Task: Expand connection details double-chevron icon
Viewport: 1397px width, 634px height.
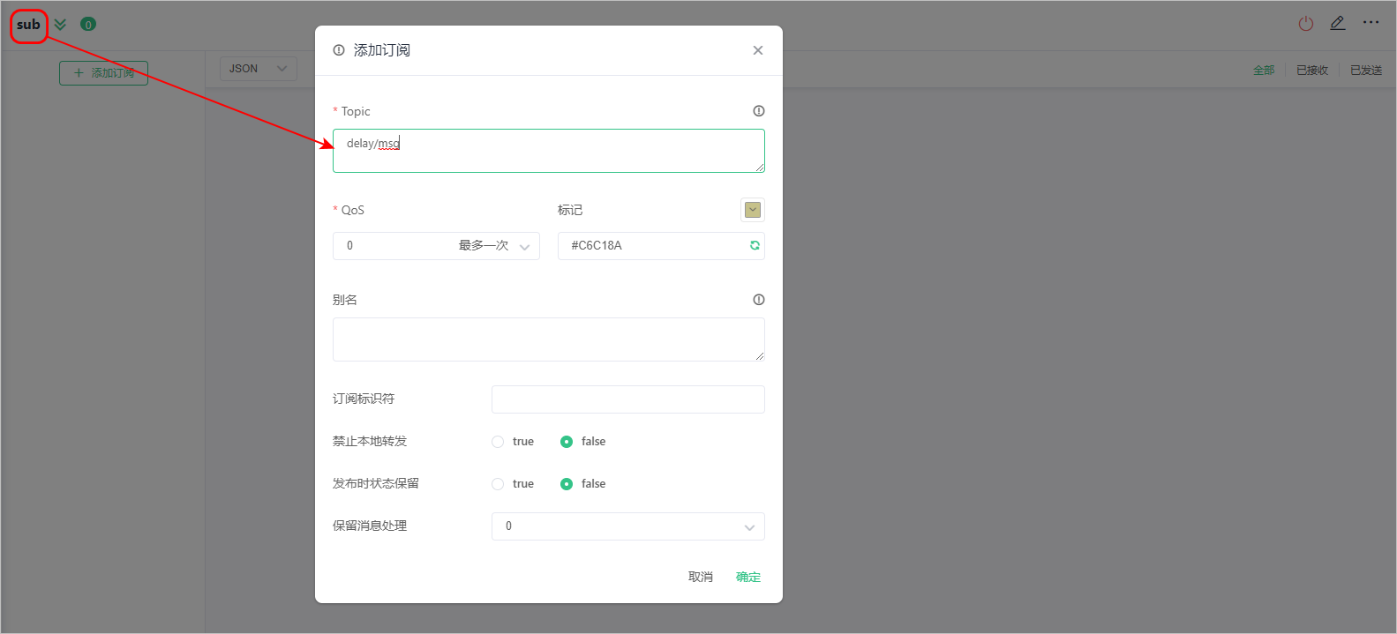Action: (60, 25)
